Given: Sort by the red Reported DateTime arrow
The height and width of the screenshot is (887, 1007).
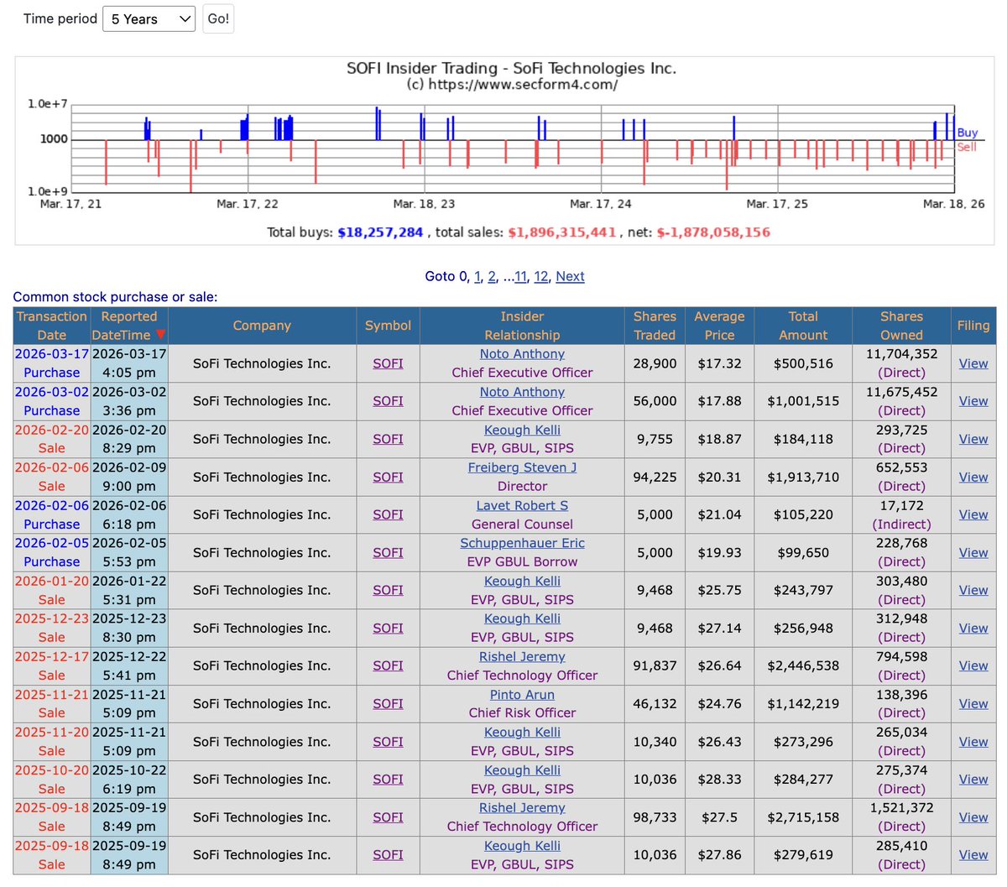Looking at the screenshot, I should click(x=160, y=335).
